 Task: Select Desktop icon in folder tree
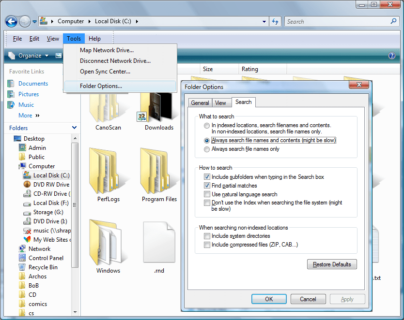17,139
